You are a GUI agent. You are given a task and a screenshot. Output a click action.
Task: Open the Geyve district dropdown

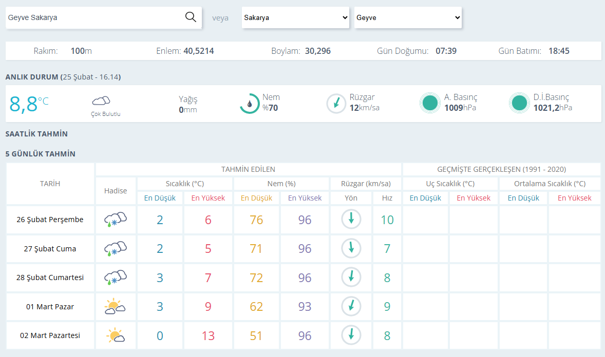(x=408, y=17)
